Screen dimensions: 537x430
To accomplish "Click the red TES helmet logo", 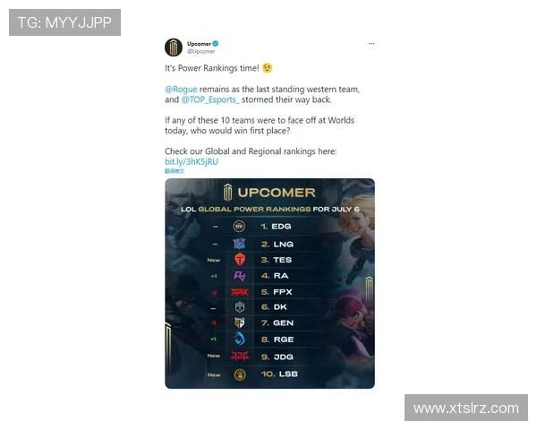I will click(240, 260).
